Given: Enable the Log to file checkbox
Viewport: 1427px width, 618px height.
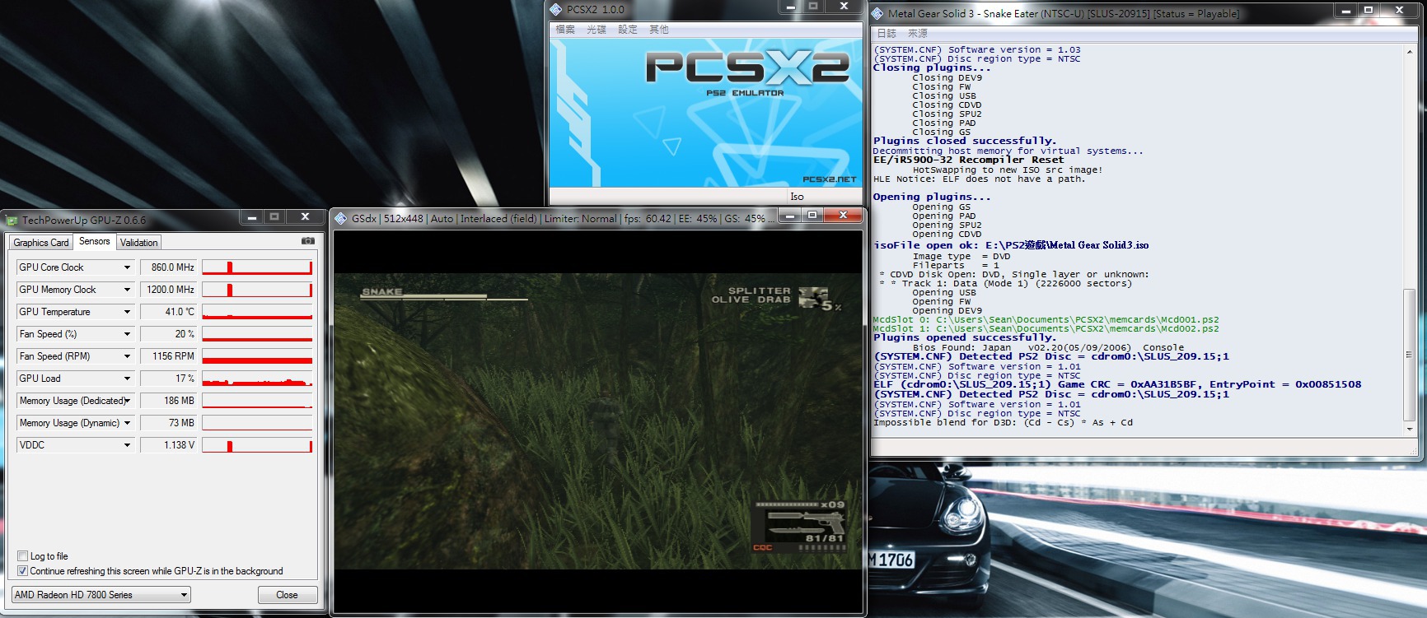Looking at the screenshot, I should [23, 556].
